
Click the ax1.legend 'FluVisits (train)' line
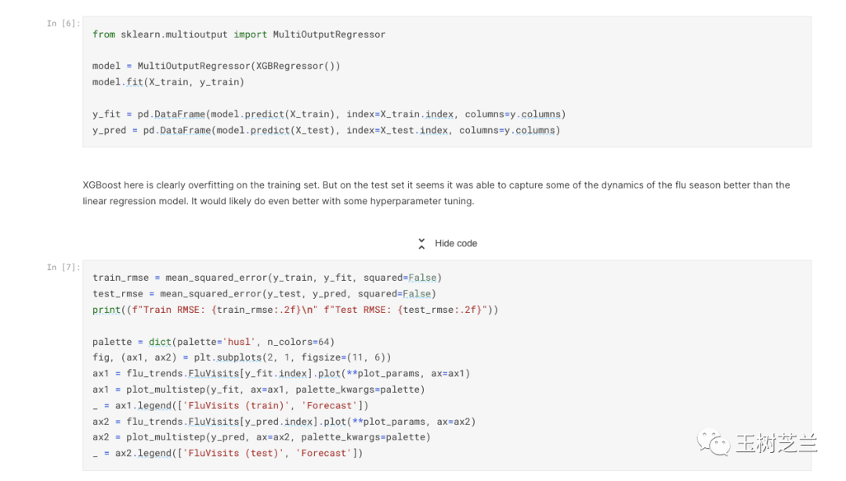coord(230,405)
